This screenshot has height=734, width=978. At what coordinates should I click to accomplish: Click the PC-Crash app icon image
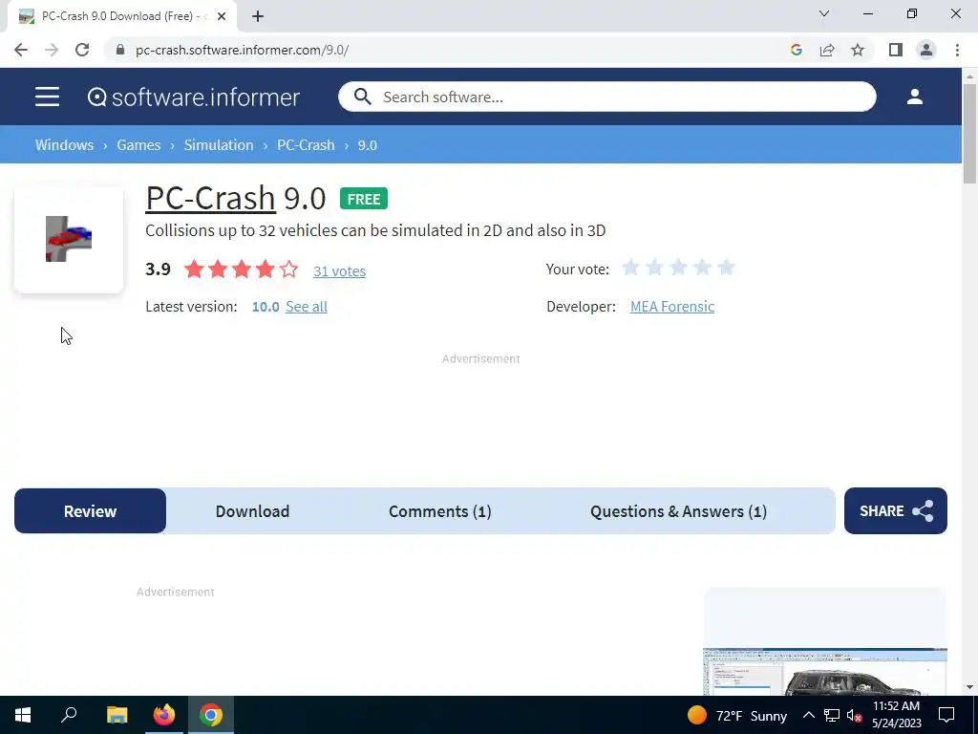click(69, 239)
